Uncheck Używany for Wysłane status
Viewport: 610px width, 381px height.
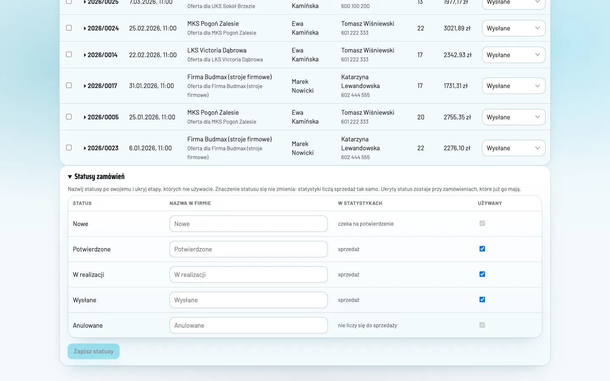click(482, 300)
